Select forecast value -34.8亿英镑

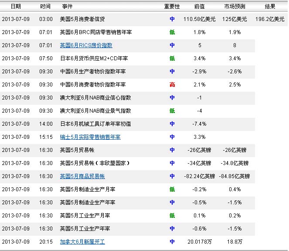(x=235, y=163)
